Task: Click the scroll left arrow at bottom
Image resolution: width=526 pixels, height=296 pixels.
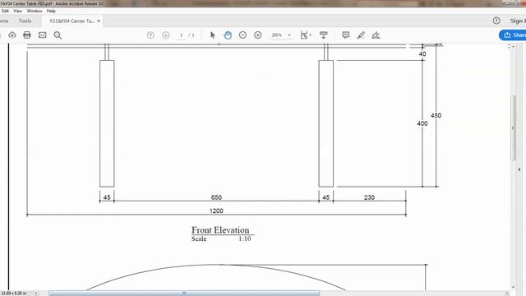Action: pos(36,293)
